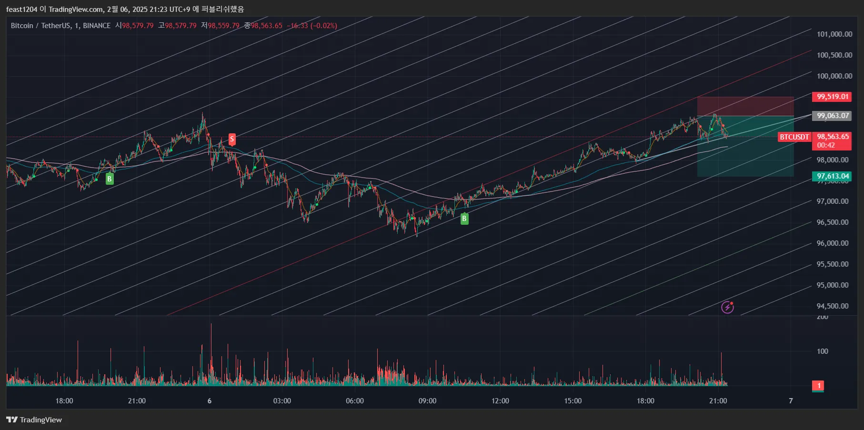
Task: Click the 06:00 time axis label
Action: (355, 401)
